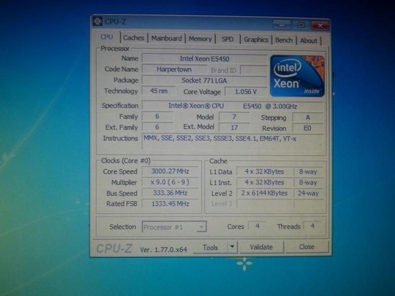Click the Instructions list starting with MMX

pos(233,143)
